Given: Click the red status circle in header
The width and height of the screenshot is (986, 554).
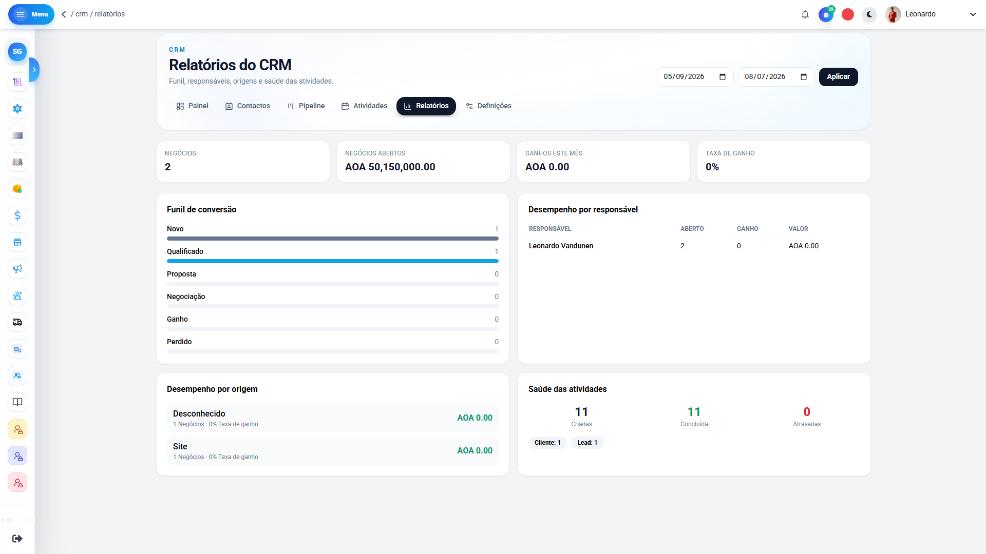Looking at the screenshot, I should coord(848,14).
